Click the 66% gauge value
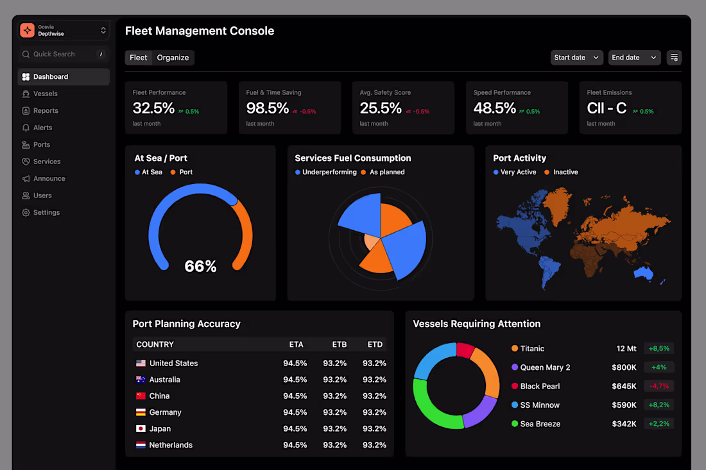The image size is (706, 470). [200, 266]
